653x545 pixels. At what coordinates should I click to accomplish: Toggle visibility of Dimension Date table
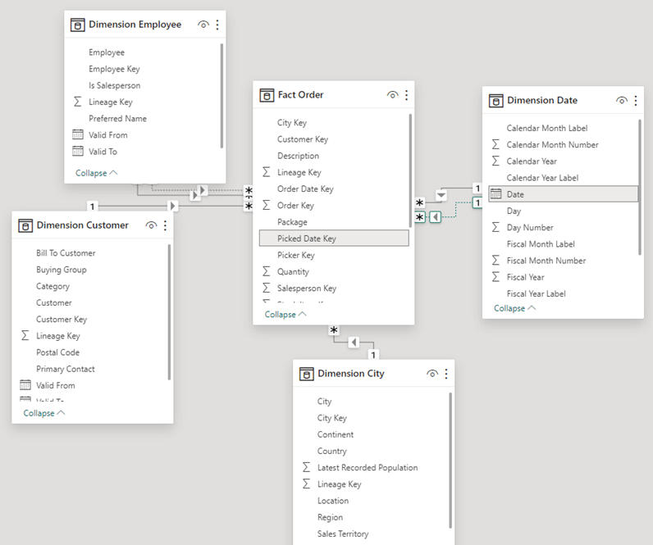622,101
